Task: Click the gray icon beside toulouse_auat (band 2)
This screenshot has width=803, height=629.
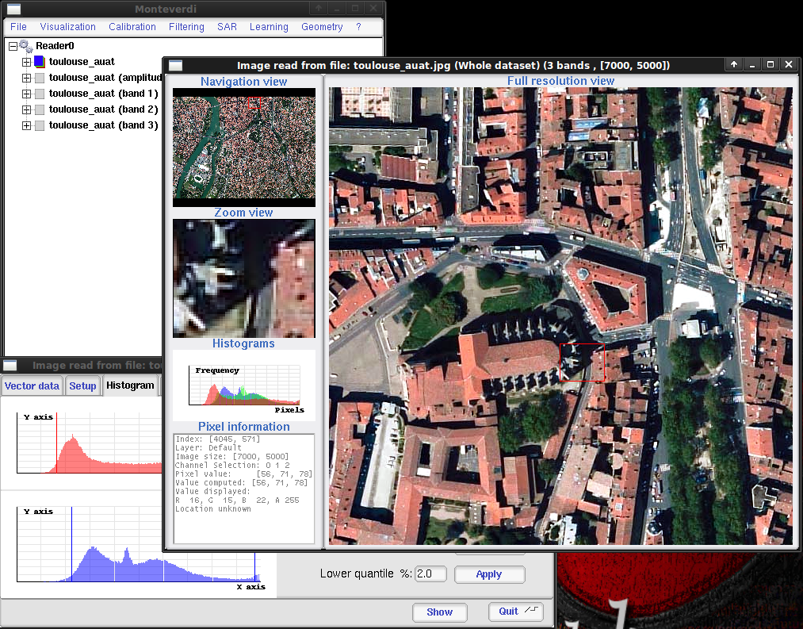Action: 40,109
